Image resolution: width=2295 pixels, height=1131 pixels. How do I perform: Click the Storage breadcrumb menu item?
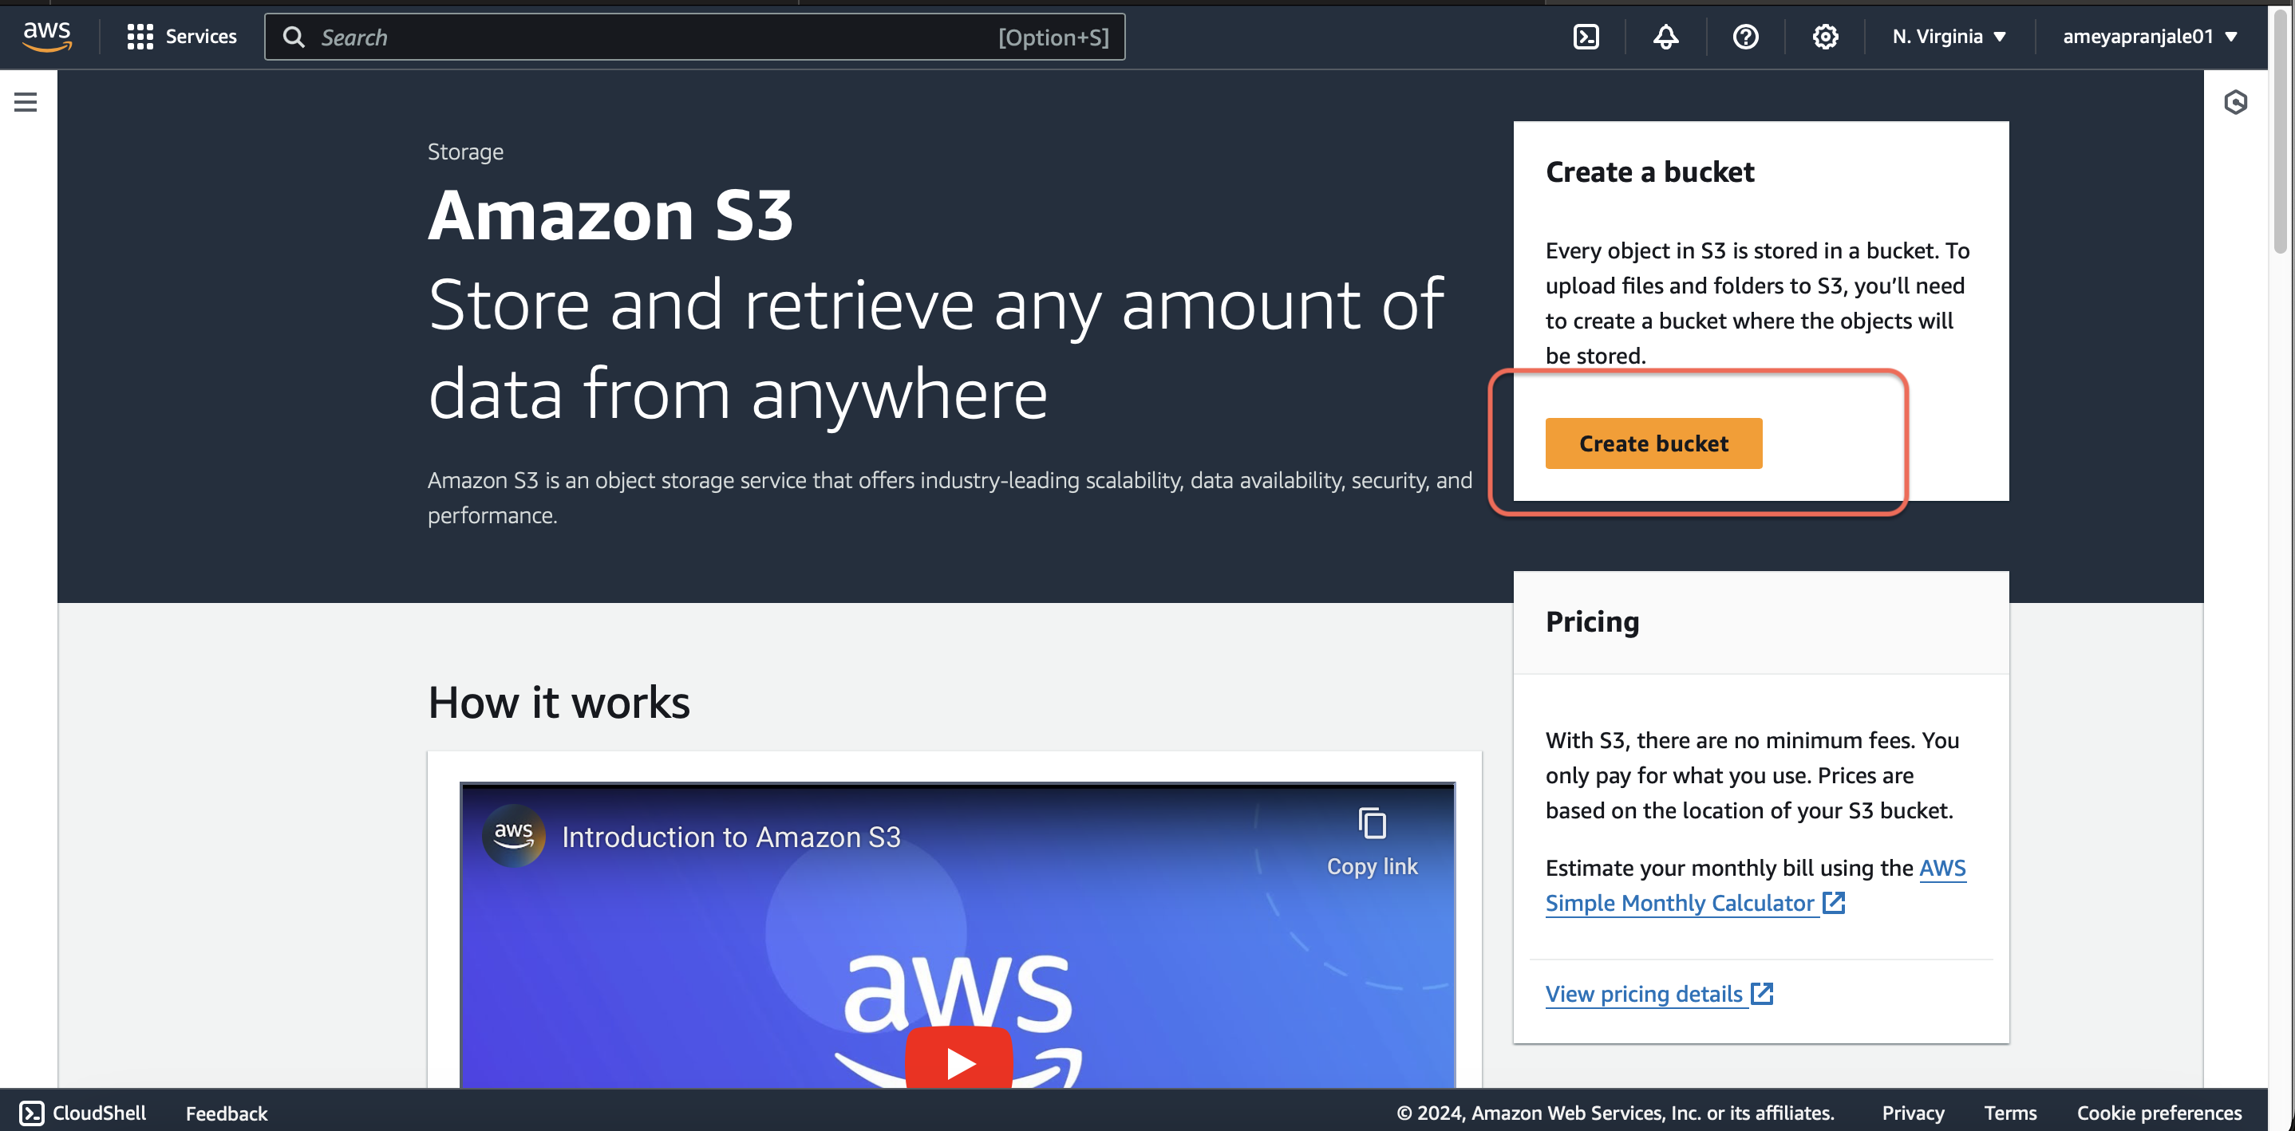pos(465,151)
